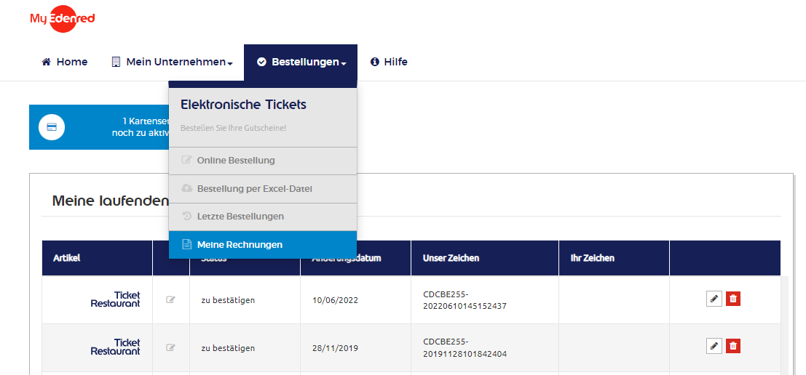Click red trash icon for 10/06/2022 order

[x=733, y=299]
